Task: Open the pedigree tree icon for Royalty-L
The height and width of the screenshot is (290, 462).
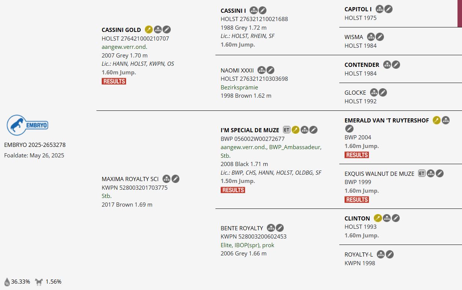Action: pos(381,254)
